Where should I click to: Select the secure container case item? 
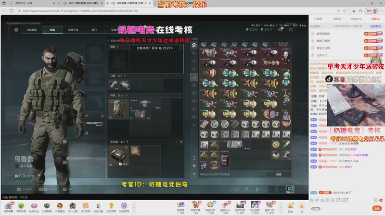click(x=118, y=156)
